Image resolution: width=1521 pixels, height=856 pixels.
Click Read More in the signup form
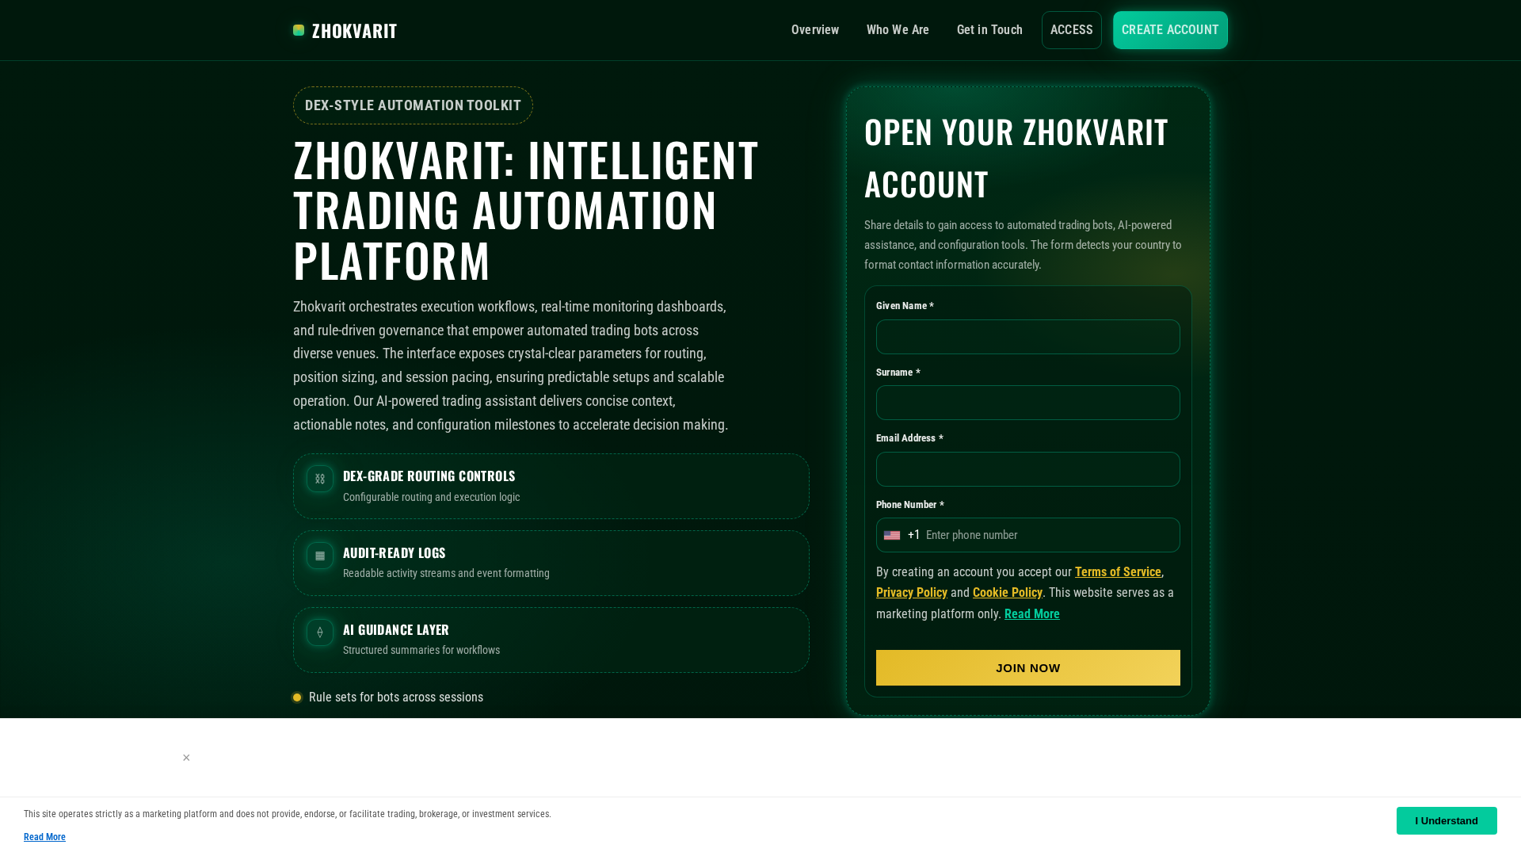click(x=1032, y=614)
